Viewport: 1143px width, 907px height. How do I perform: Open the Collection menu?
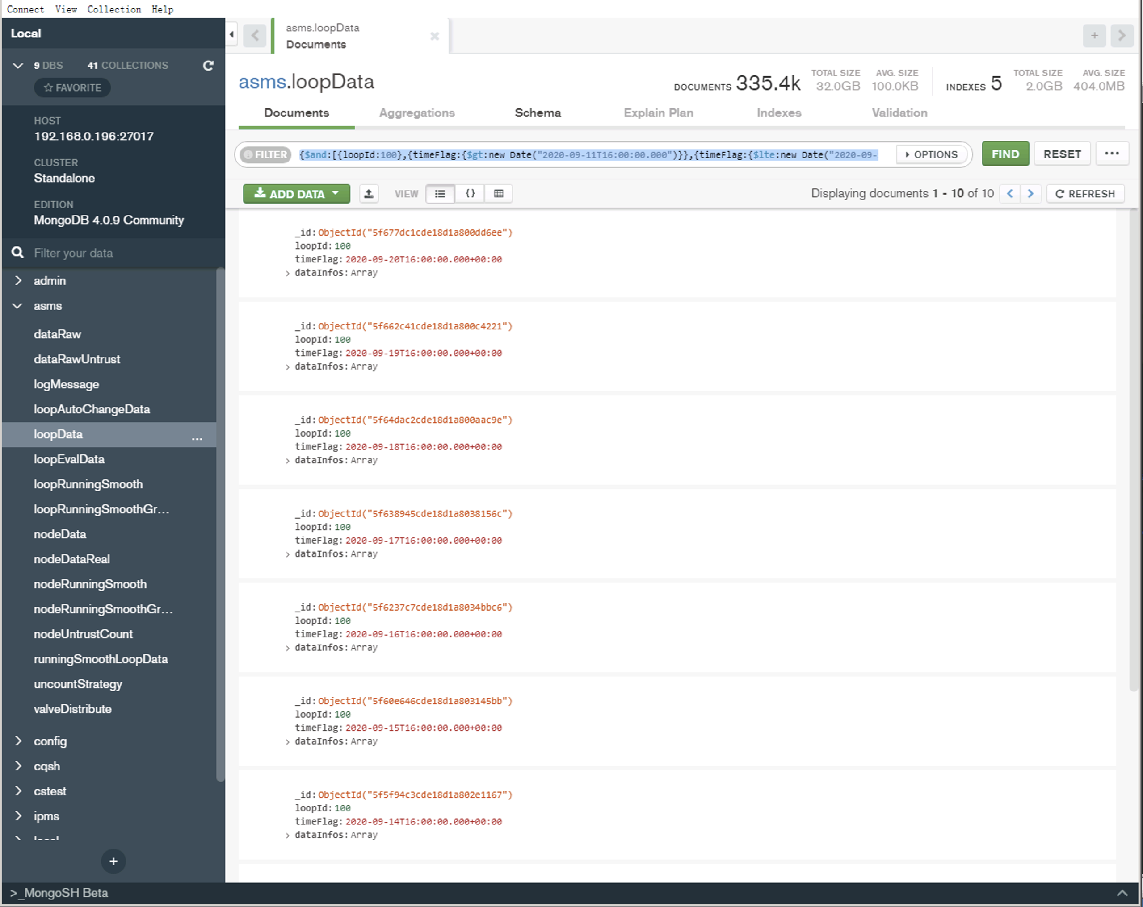click(114, 9)
